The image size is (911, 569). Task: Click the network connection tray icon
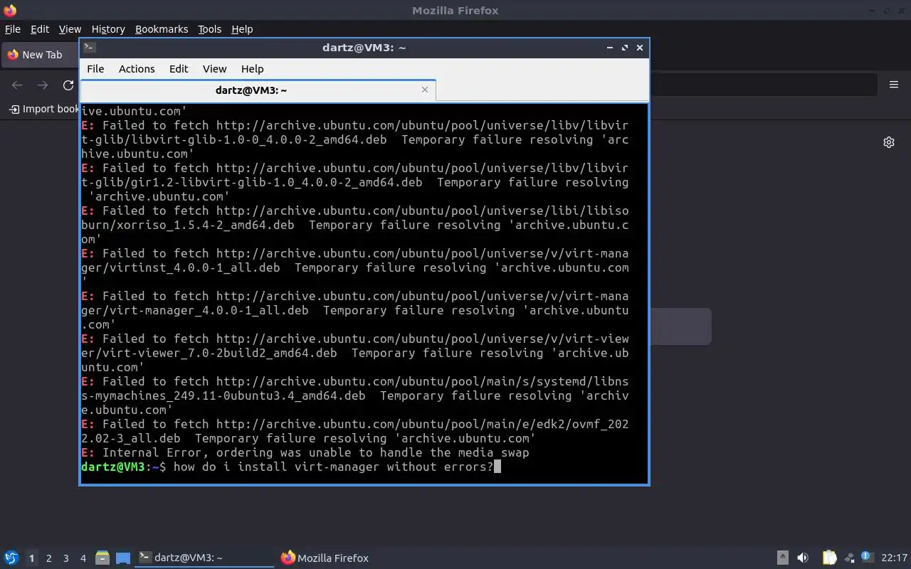[849, 558]
